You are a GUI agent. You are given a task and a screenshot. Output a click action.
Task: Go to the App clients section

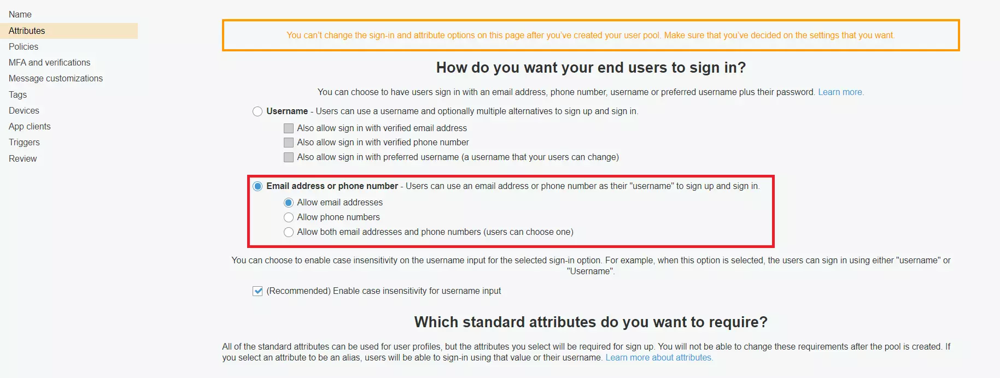click(29, 126)
